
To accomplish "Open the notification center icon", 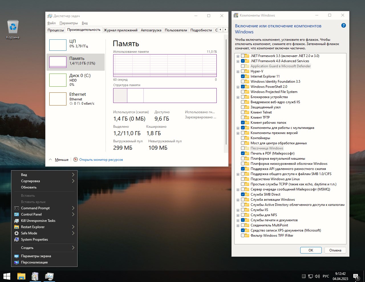I will pos(356,276).
